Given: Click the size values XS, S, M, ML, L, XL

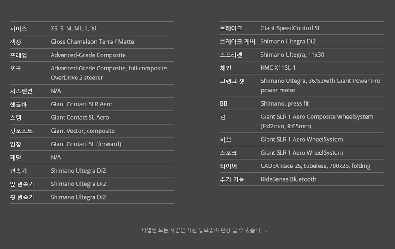Looking at the screenshot, I should pos(74,28).
